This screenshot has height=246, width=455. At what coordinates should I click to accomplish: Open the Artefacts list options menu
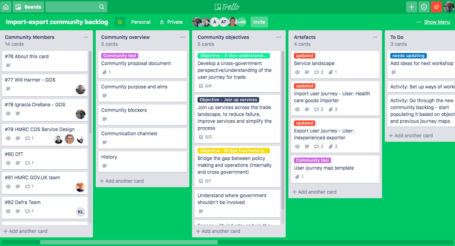[x=375, y=37]
